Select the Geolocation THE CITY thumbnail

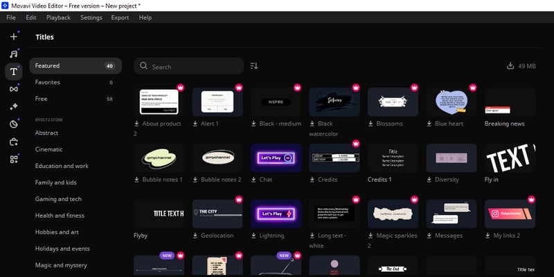point(217,214)
